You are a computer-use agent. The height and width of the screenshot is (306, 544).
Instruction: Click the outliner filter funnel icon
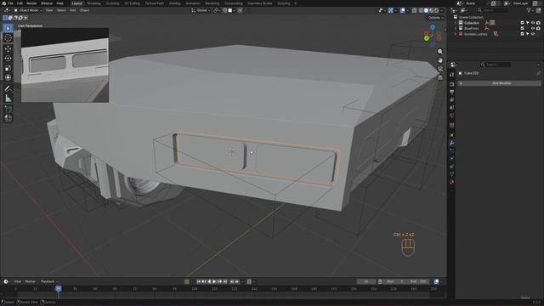(529, 10)
